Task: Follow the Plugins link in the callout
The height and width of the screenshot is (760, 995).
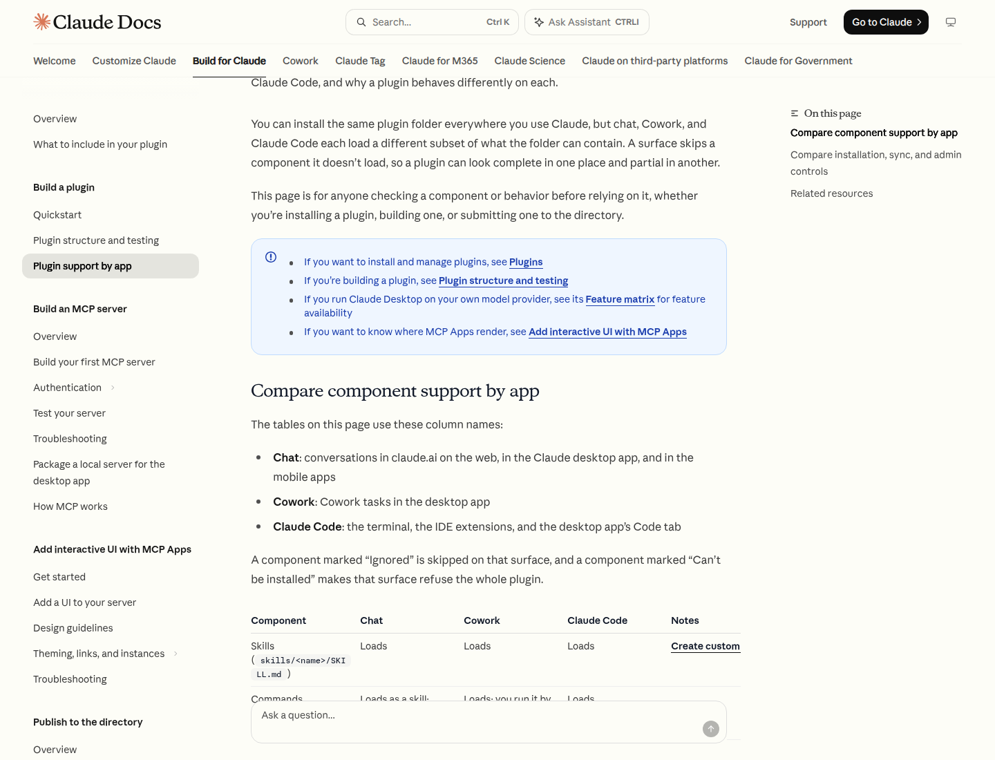Action: click(x=526, y=262)
